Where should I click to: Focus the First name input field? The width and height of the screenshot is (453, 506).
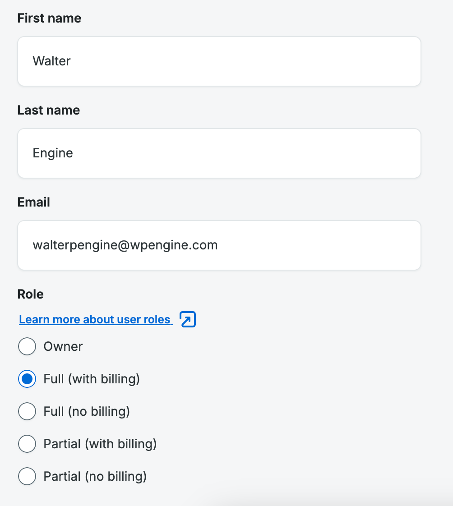pos(219,61)
